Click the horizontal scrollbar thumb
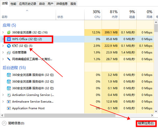The image size is (158, 129). 60,115
